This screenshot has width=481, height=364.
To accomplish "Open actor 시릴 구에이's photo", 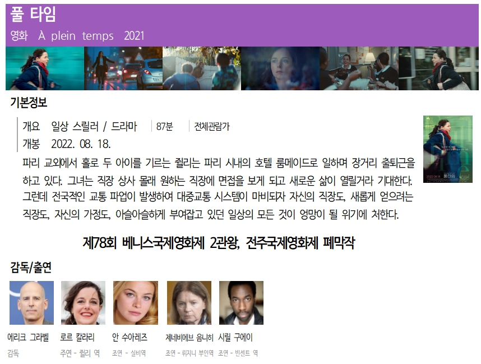I will tap(241, 303).
